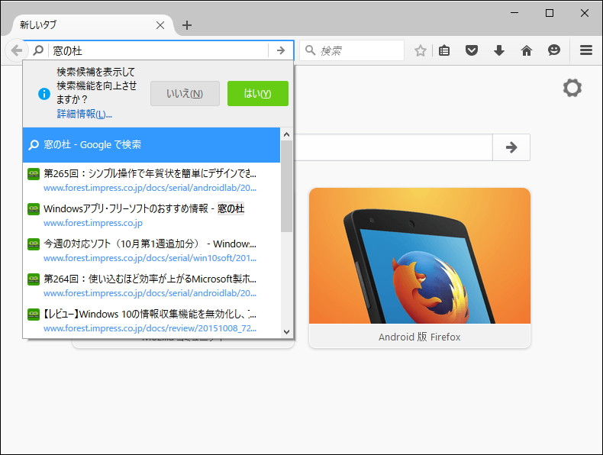This screenshot has height=455, width=603.
Task: Open the 第265回 年賀状 suggestion
Action: tap(152, 180)
